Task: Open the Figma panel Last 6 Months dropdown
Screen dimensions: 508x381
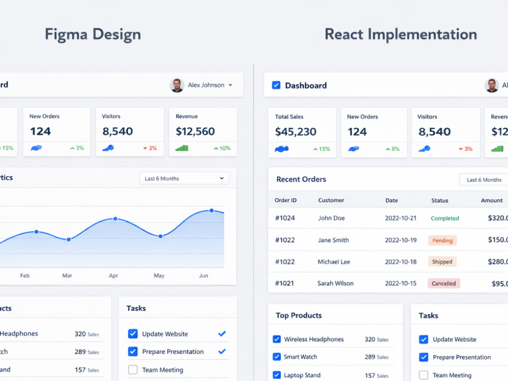Action: [184, 178]
